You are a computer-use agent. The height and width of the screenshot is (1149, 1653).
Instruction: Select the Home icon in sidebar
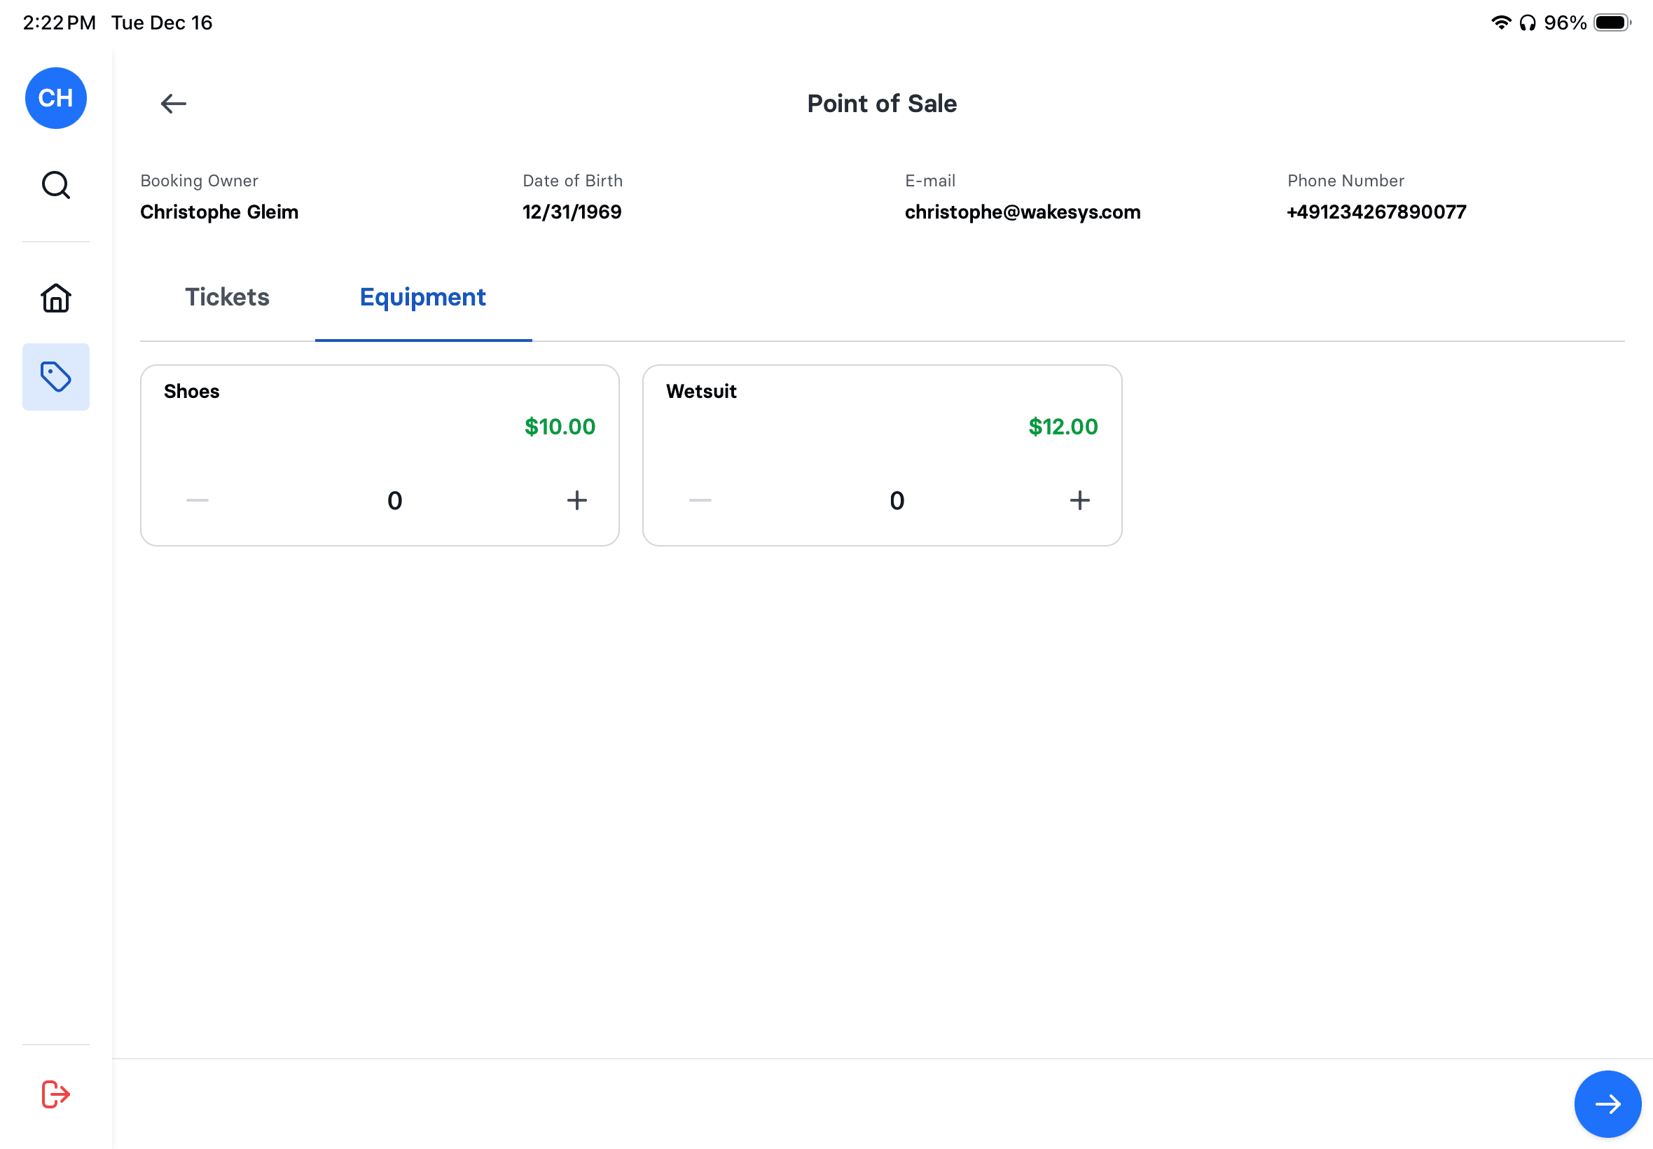pos(55,297)
